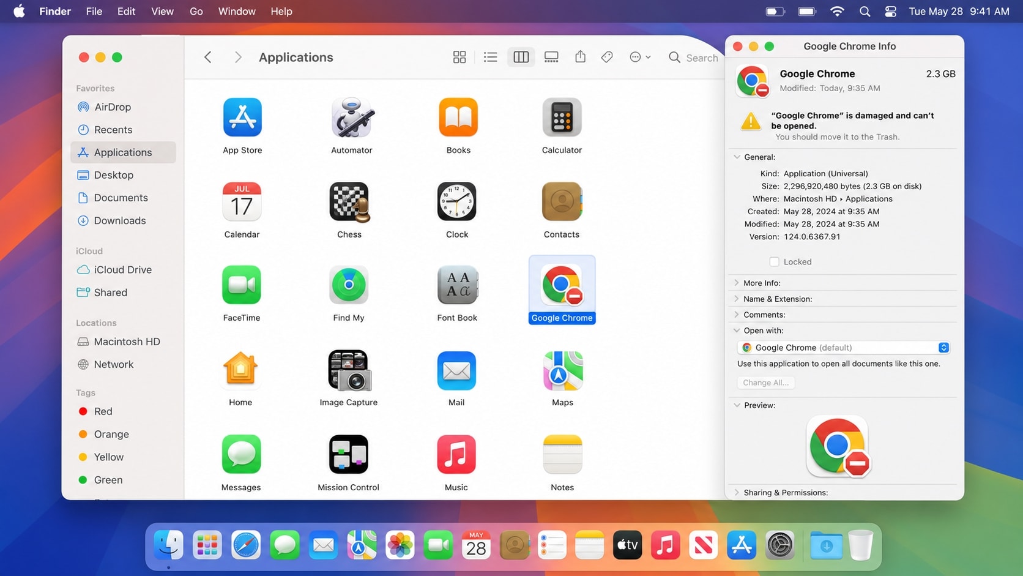Switch Finder to column view
The image size is (1023, 576).
[x=521, y=57]
